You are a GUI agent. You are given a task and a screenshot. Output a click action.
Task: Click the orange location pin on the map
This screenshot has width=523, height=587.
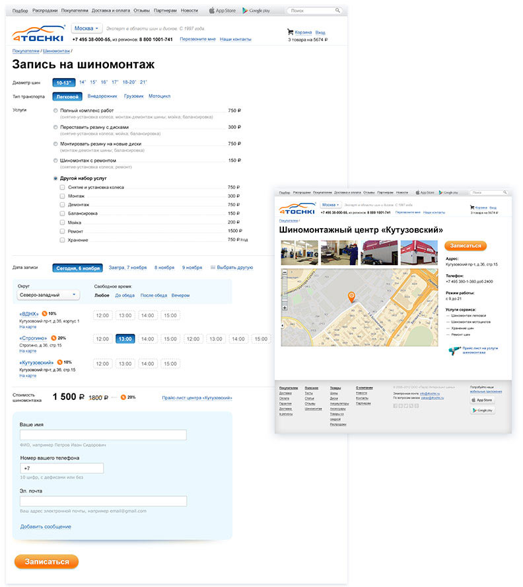tap(351, 297)
